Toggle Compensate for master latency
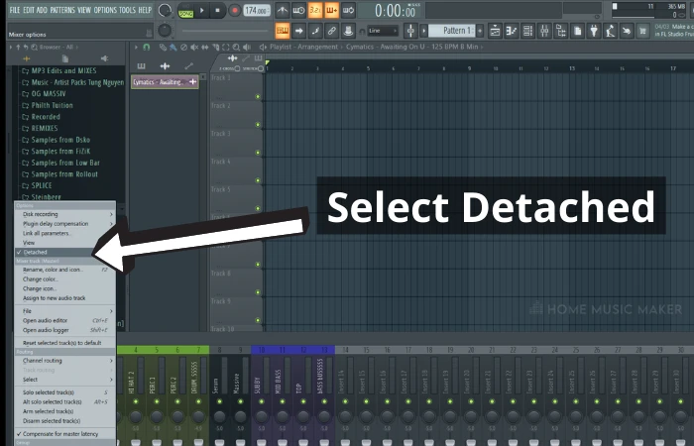Viewport: 694px width, 446px height. [65, 434]
